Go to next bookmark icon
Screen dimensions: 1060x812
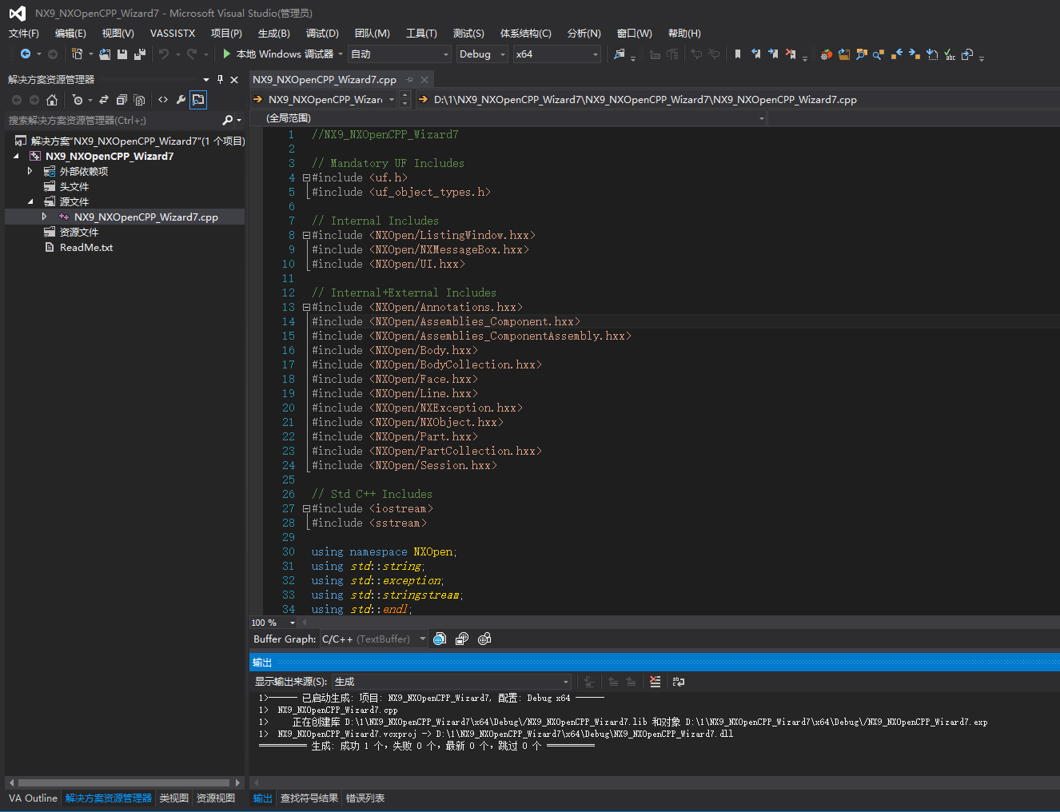coord(773,54)
